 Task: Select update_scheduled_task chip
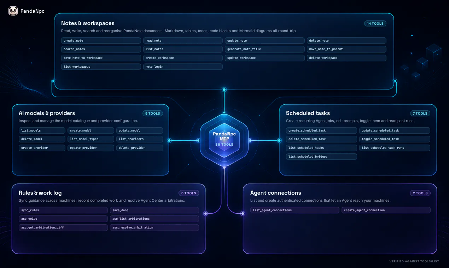pyautogui.click(x=395, y=130)
